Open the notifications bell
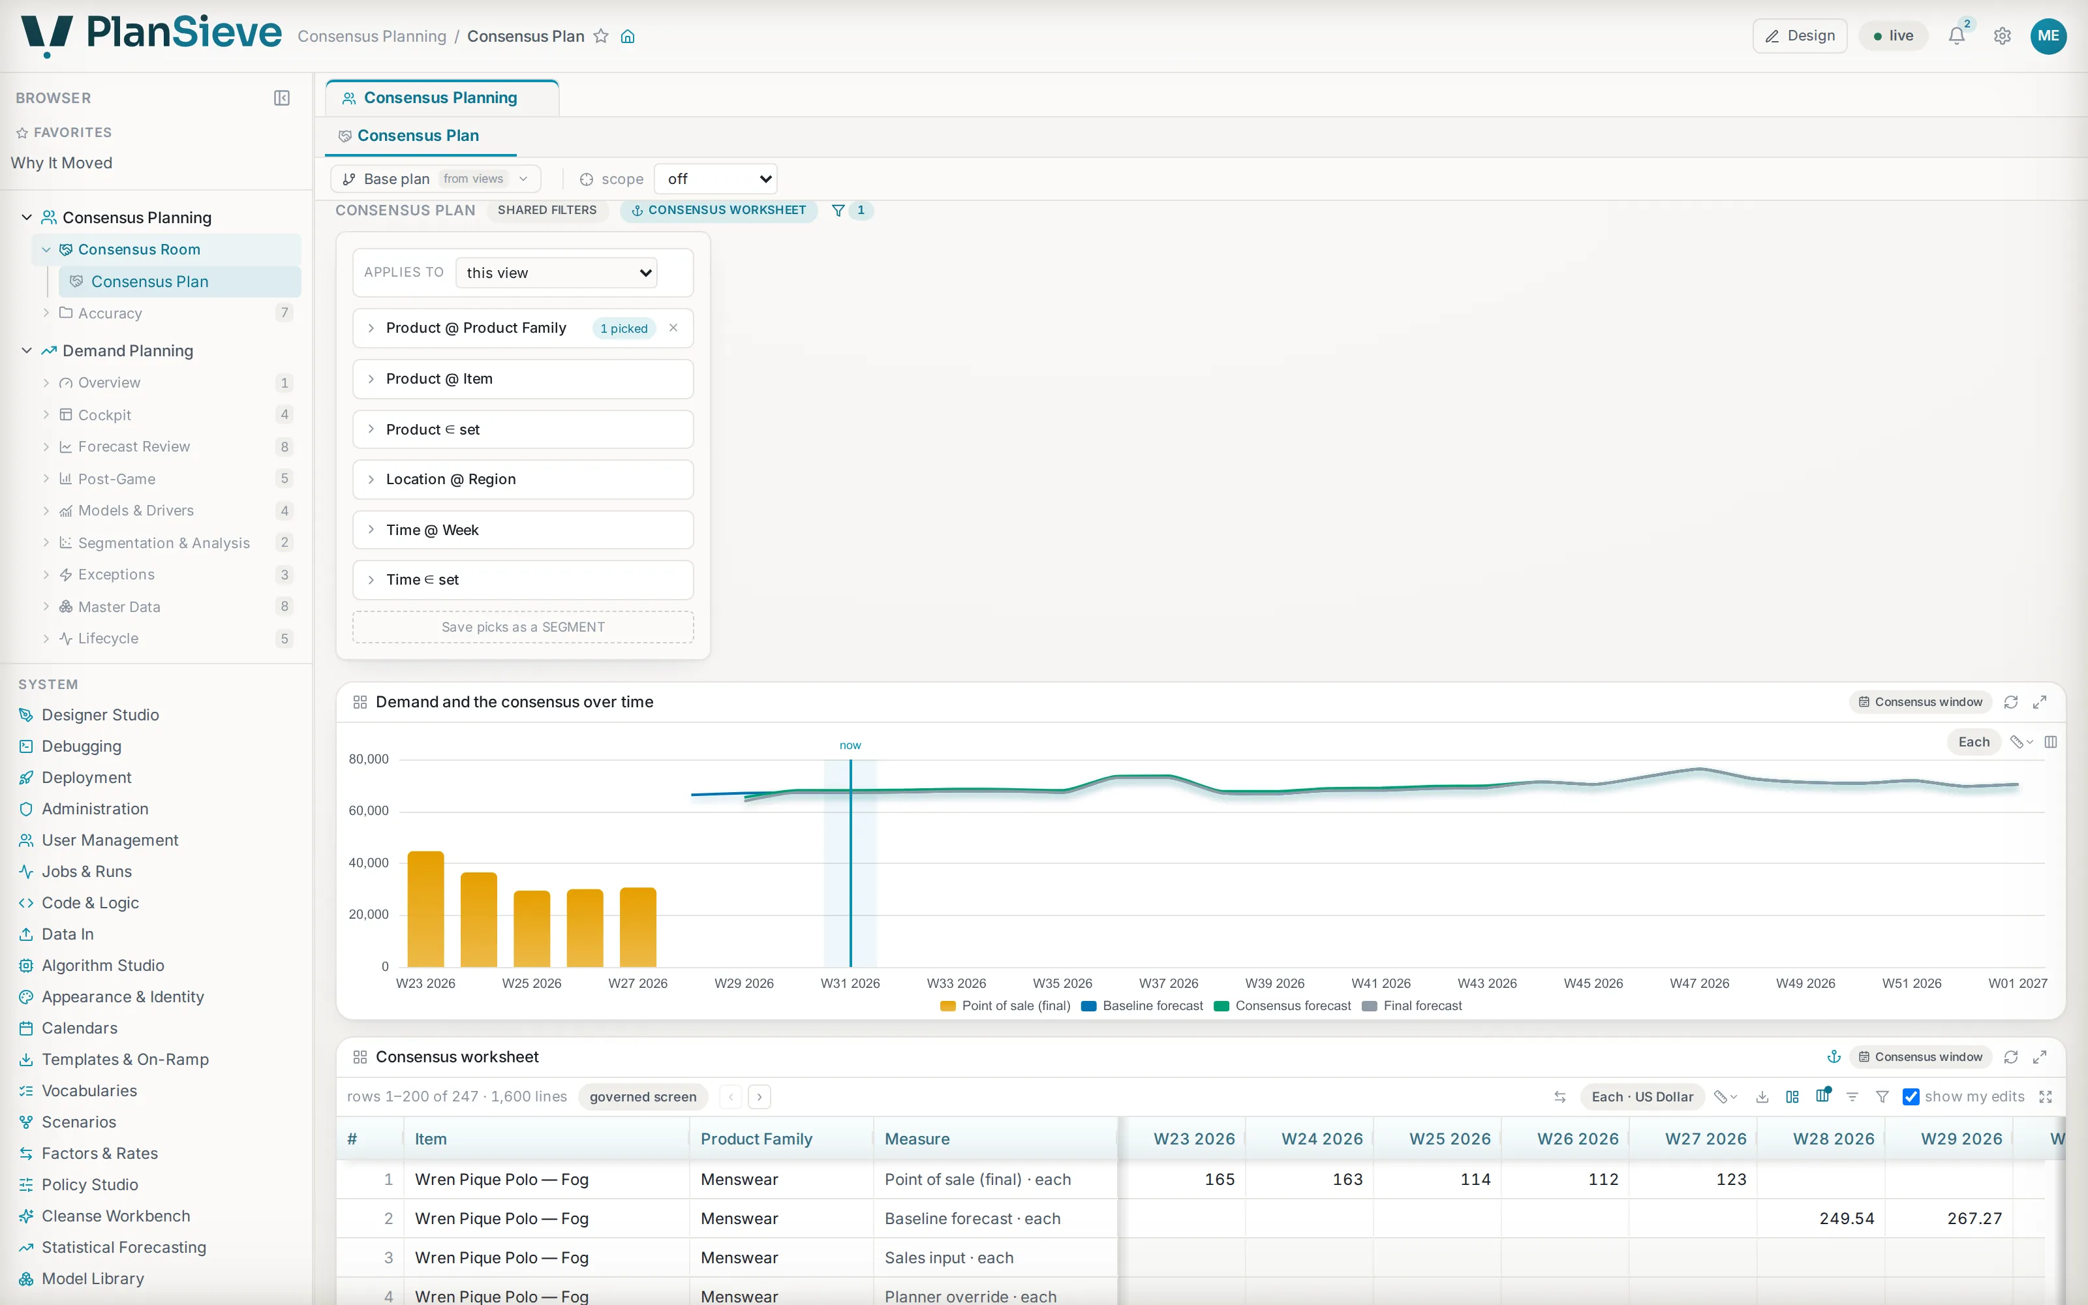This screenshot has width=2088, height=1305. coord(1957,37)
